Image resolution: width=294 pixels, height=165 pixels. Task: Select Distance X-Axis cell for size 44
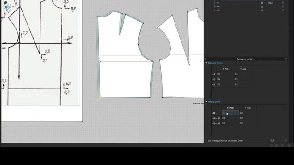[226, 74]
